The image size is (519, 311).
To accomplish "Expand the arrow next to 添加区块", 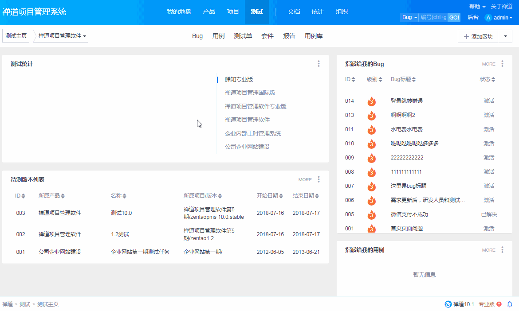I will point(505,36).
